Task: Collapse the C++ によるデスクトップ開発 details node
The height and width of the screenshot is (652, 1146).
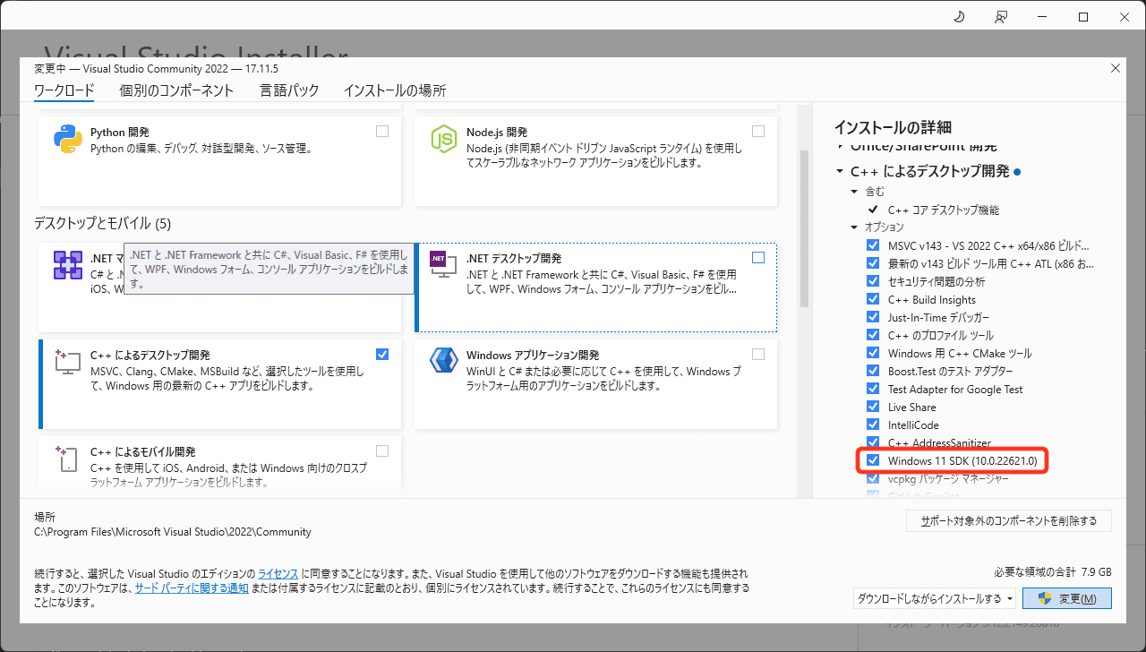Action: 840,171
